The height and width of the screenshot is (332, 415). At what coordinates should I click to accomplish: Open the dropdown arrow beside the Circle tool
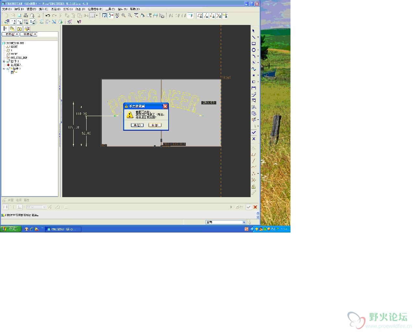(x=258, y=50)
